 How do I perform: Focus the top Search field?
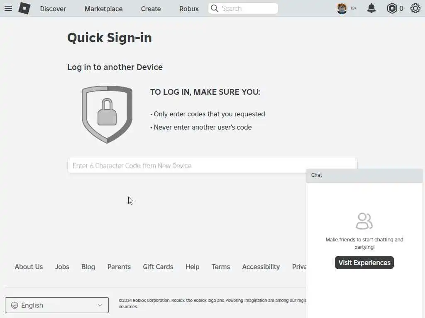243,8
